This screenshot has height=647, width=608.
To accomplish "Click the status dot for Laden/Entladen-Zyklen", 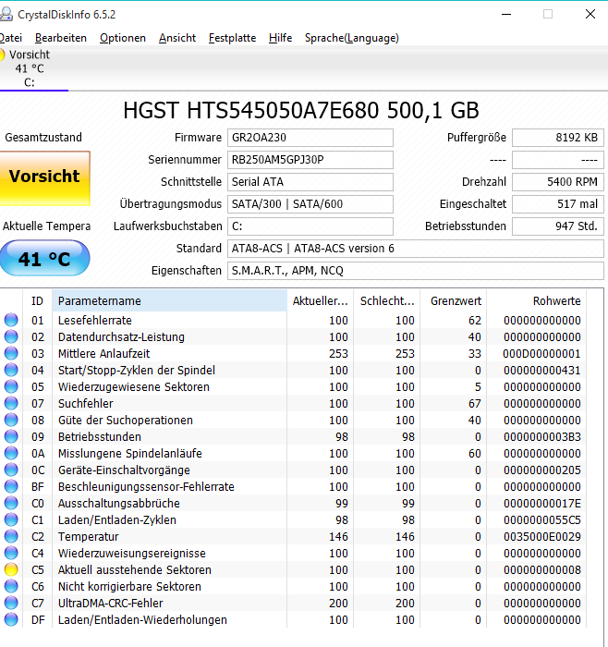I will 11,519.
